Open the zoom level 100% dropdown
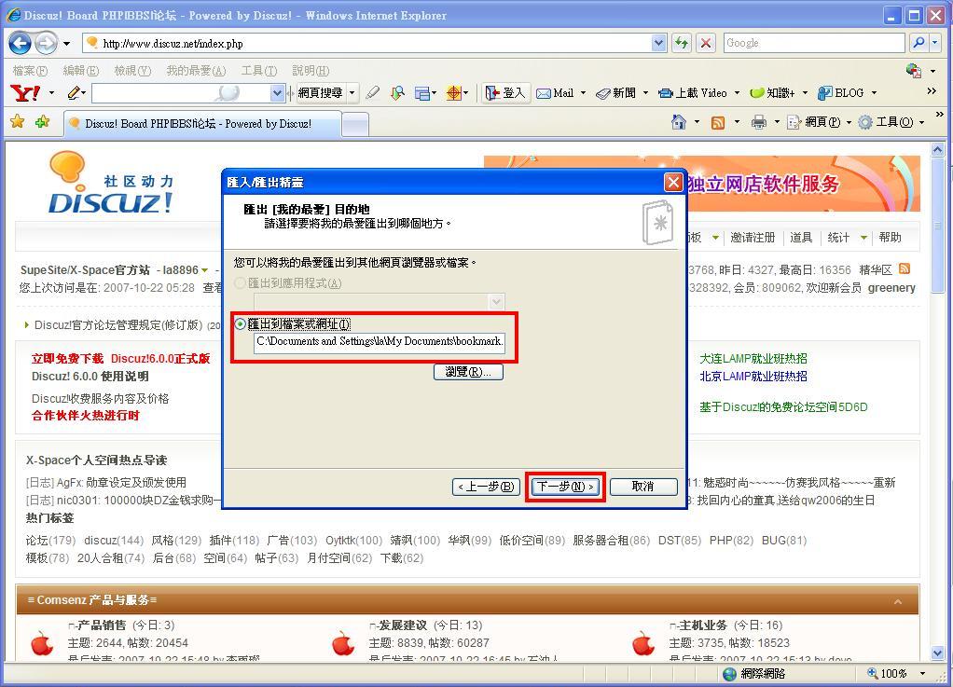953x687 pixels. 923,673
